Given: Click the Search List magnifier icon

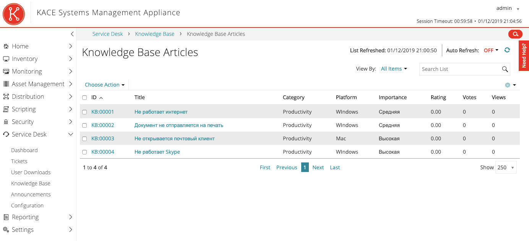Looking at the screenshot, I should [505, 69].
